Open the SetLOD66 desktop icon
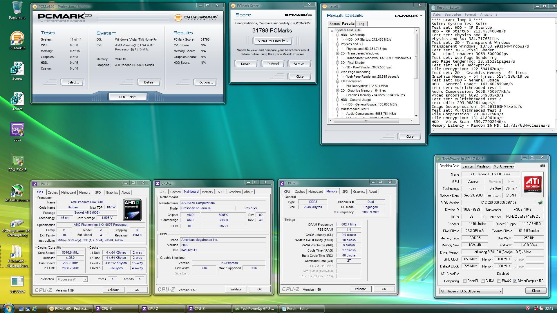 tap(17, 285)
